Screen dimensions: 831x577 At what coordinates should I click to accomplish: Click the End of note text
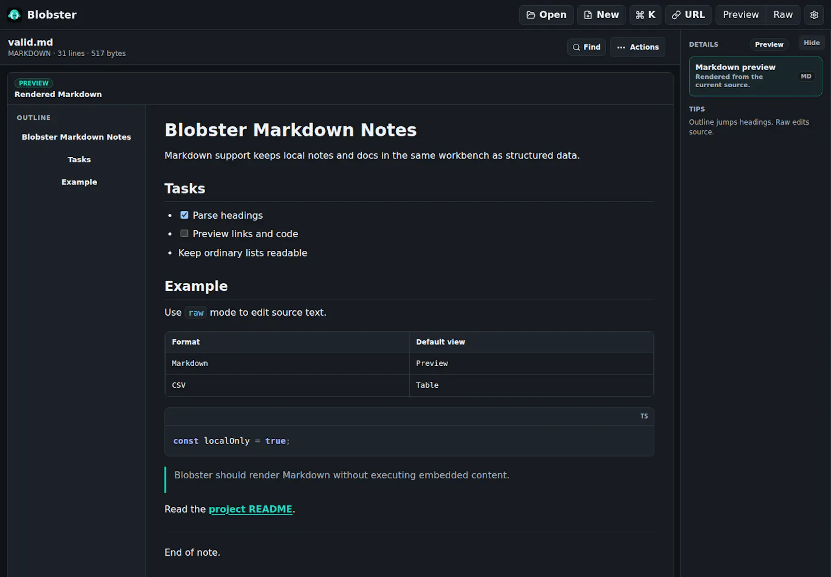click(x=192, y=552)
